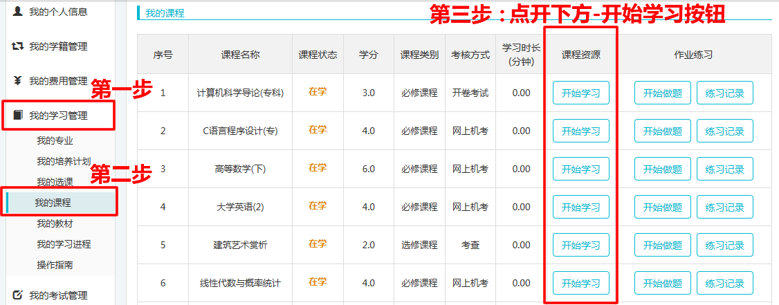
Task: Click the yen icon beside 我的费用管理
Action: click(18, 81)
